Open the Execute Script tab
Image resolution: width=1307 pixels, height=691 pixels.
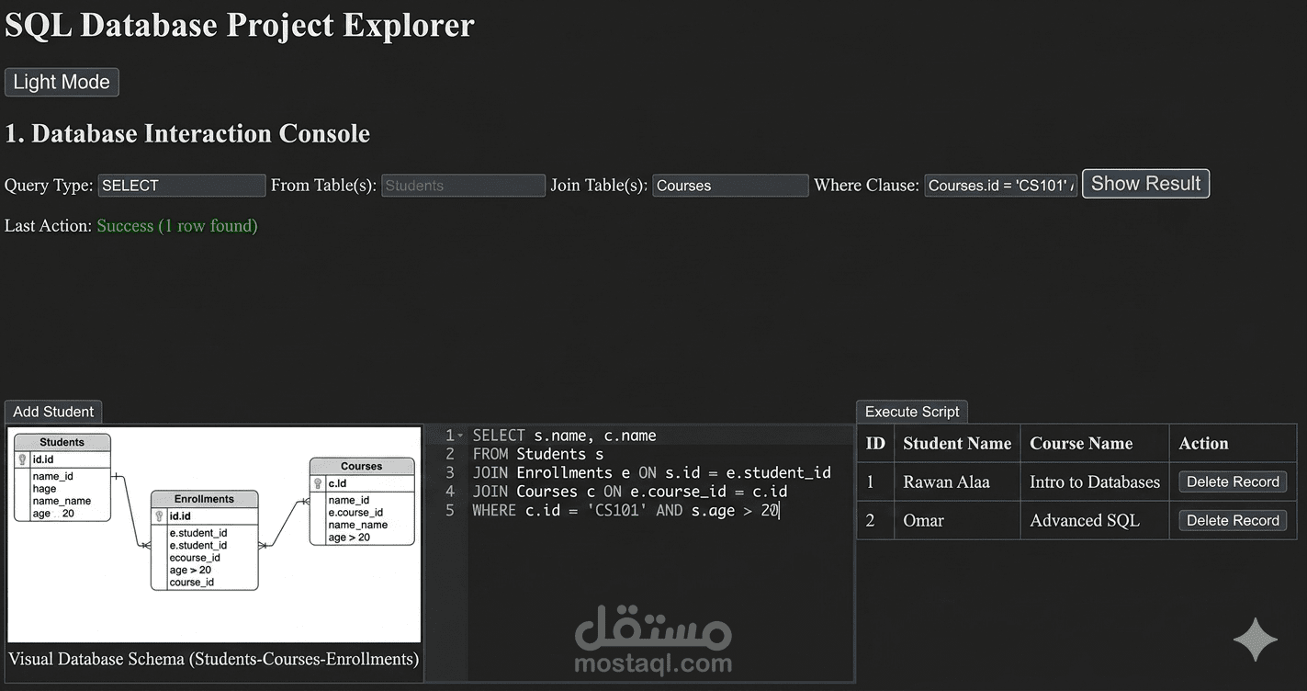[x=912, y=412]
